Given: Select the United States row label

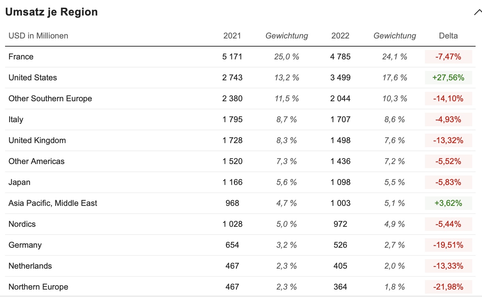Looking at the screenshot, I should 33,78.
